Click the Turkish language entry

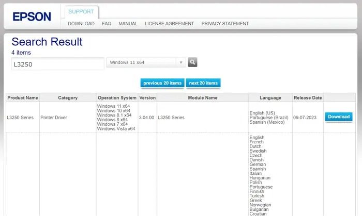257,196
